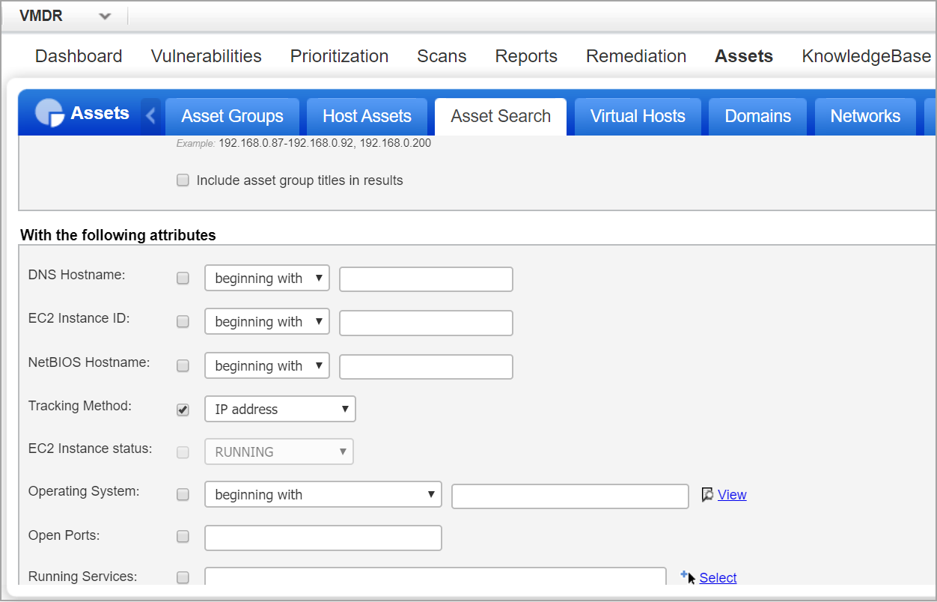Tick the EC2 Instance status checkbox
This screenshot has height=602, width=937.
(x=183, y=452)
